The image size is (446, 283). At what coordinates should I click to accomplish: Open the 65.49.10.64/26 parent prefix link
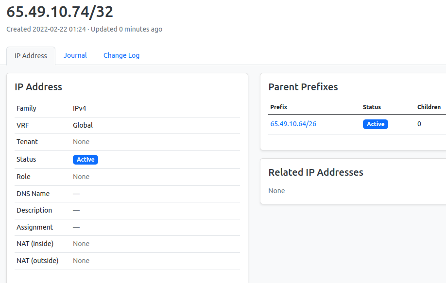point(293,124)
